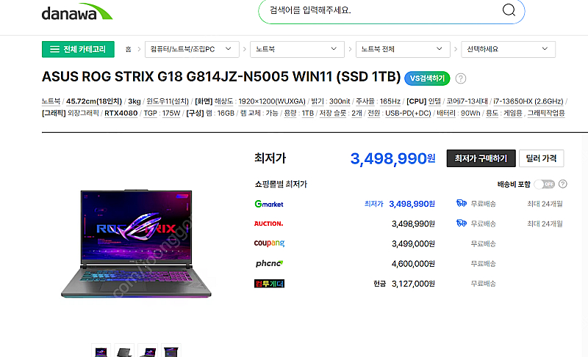The image size is (588, 357).
Task: Expand the 컴퓨터/노트북/조립PC category dropdown
Action: pyautogui.click(x=192, y=49)
